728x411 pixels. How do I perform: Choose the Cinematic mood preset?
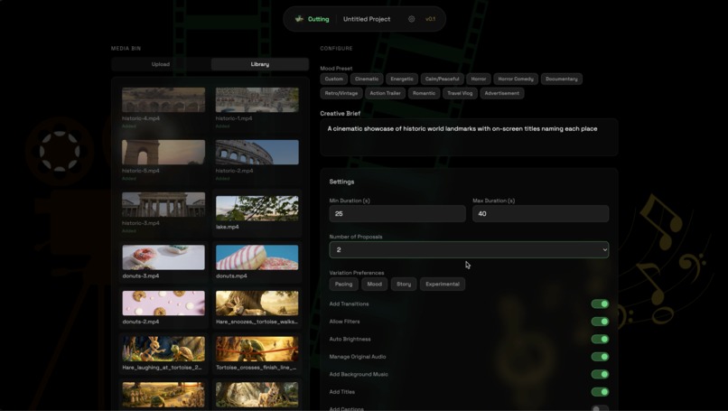[x=367, y=79]
